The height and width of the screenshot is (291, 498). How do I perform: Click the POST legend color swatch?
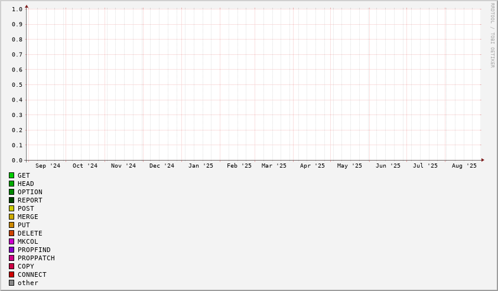pos(11,208)
